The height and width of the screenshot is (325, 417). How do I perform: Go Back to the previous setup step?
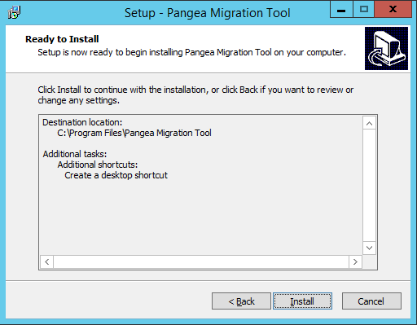241,301
